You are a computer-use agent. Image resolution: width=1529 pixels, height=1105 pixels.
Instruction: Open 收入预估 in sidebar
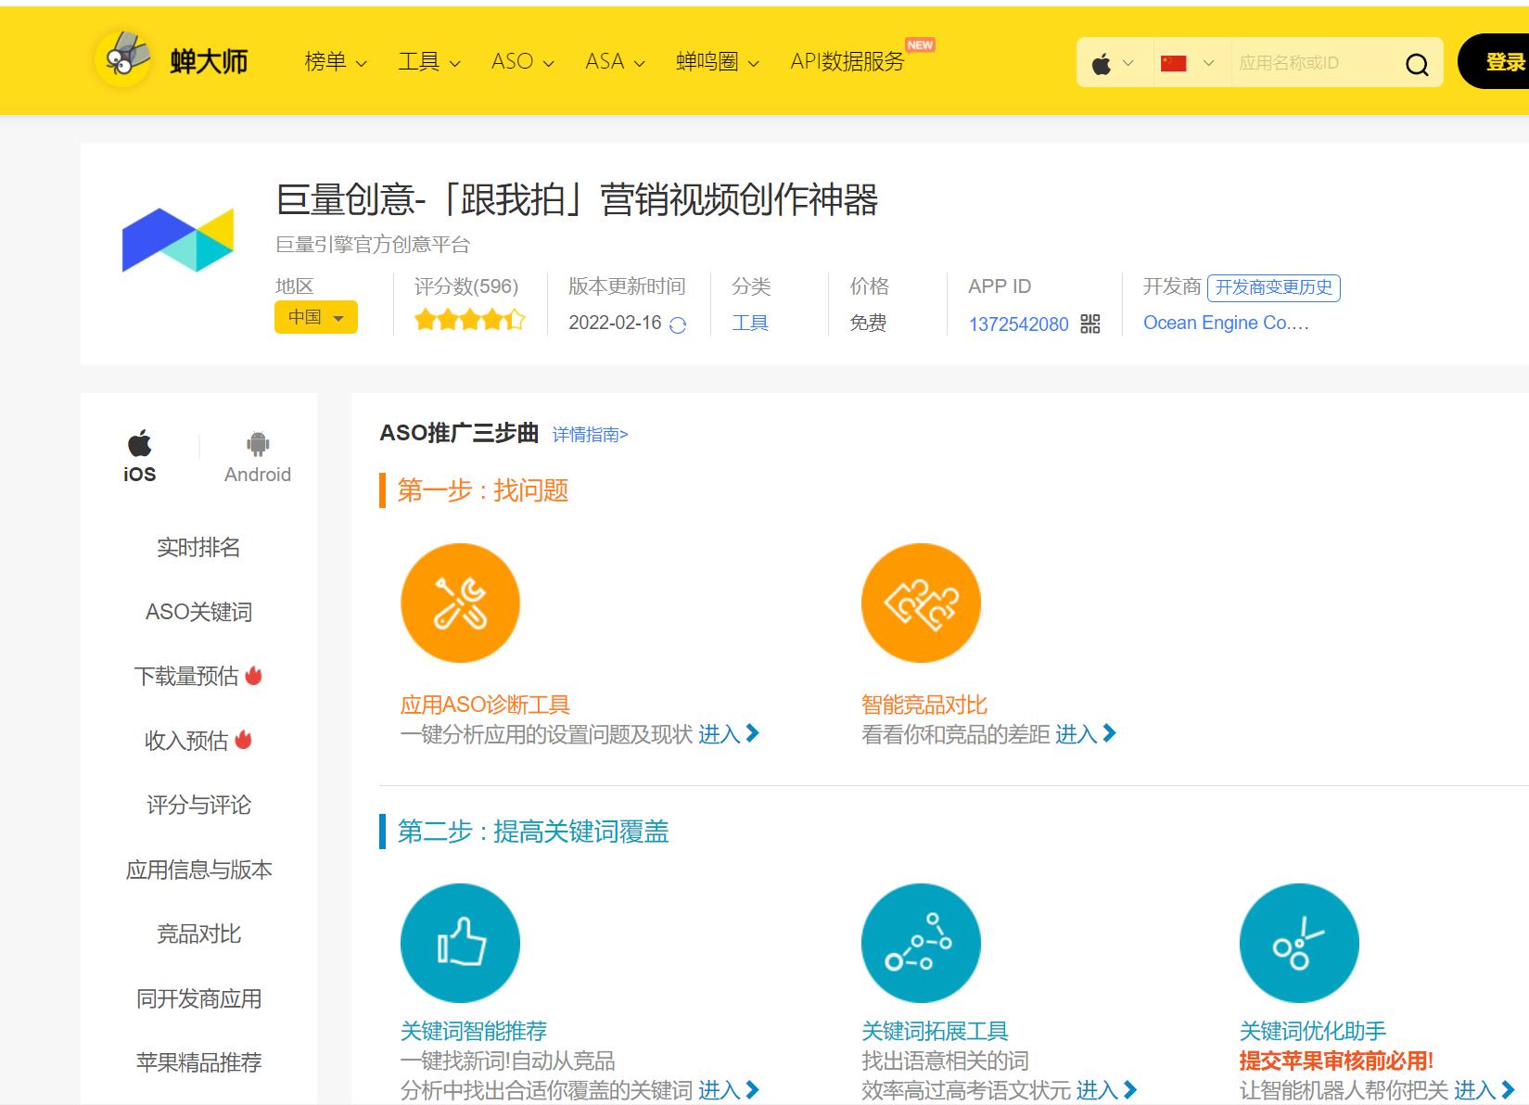click(x=186, y=741)
